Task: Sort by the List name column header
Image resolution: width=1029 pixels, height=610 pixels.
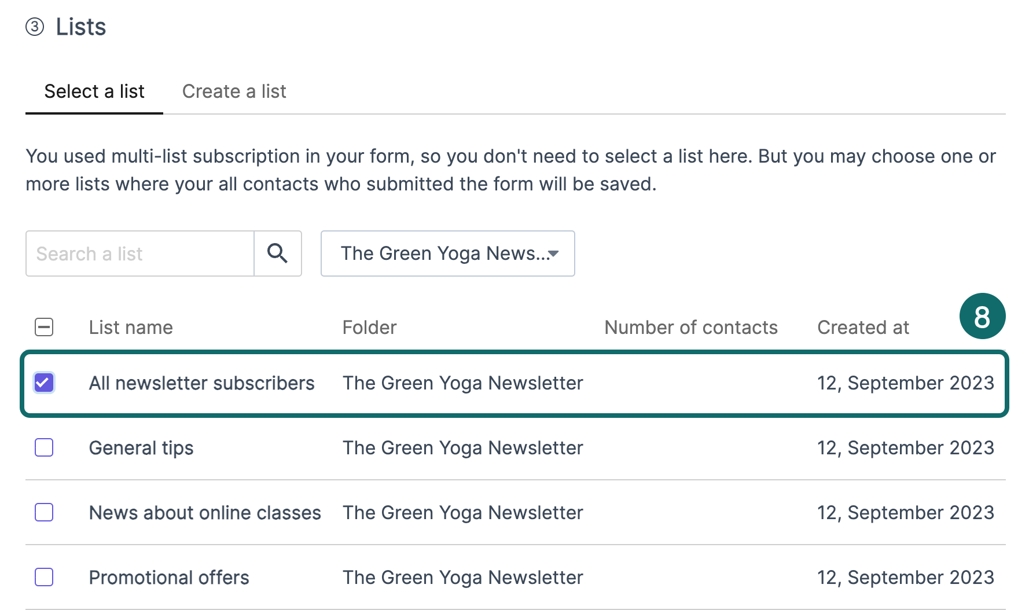Action: coord(131,328)
